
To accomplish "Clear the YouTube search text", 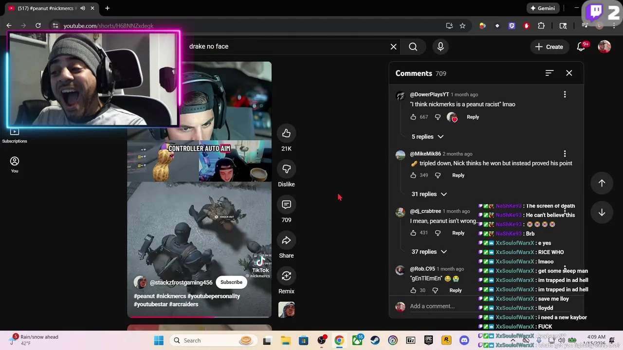I will click(393, 47).
